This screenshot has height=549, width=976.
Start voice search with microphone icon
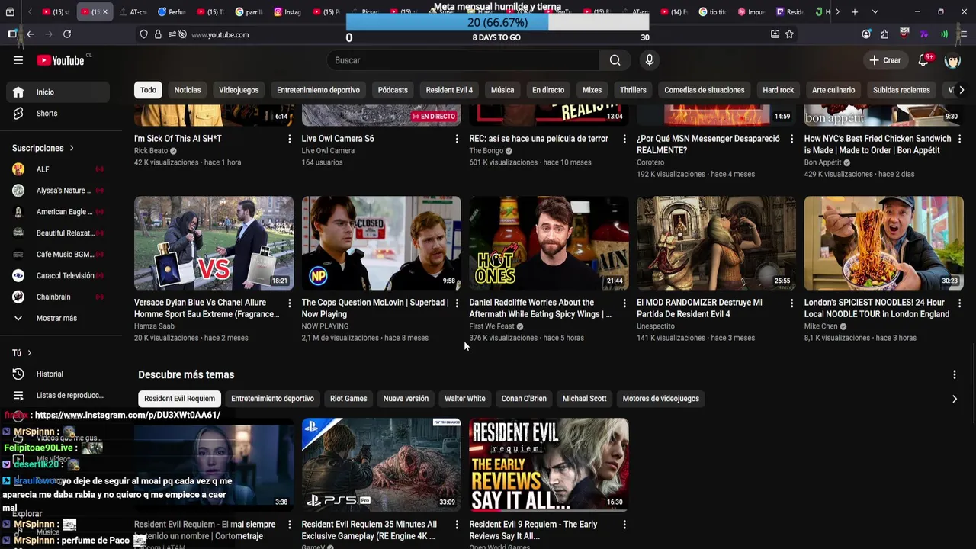coord(649,60)
